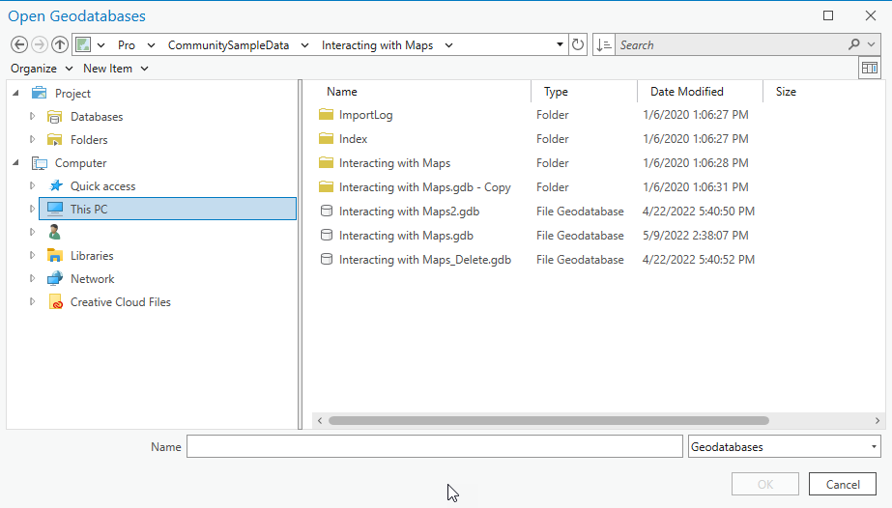
Task: Collapse the Computer tree node
Action: (x=15, y=162)
